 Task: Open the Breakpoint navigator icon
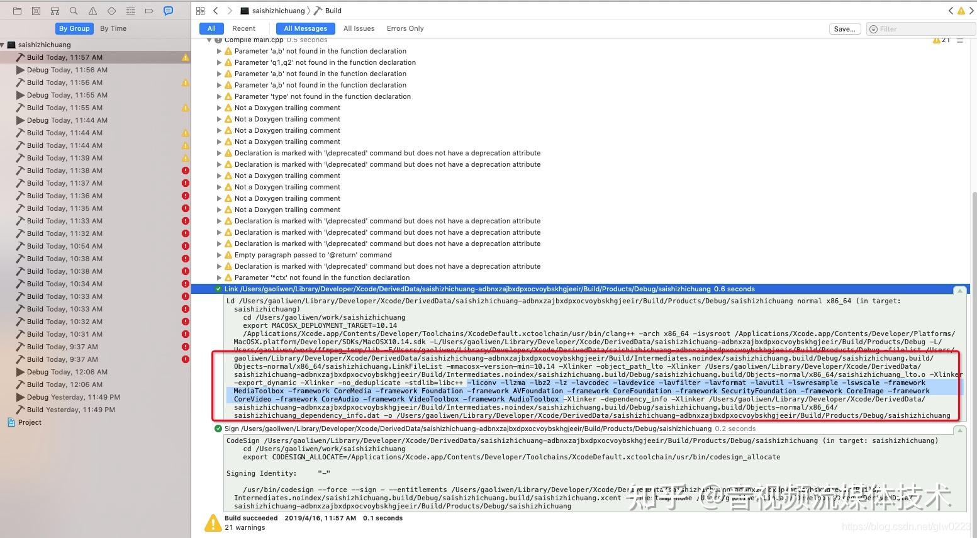coord(149,11)
